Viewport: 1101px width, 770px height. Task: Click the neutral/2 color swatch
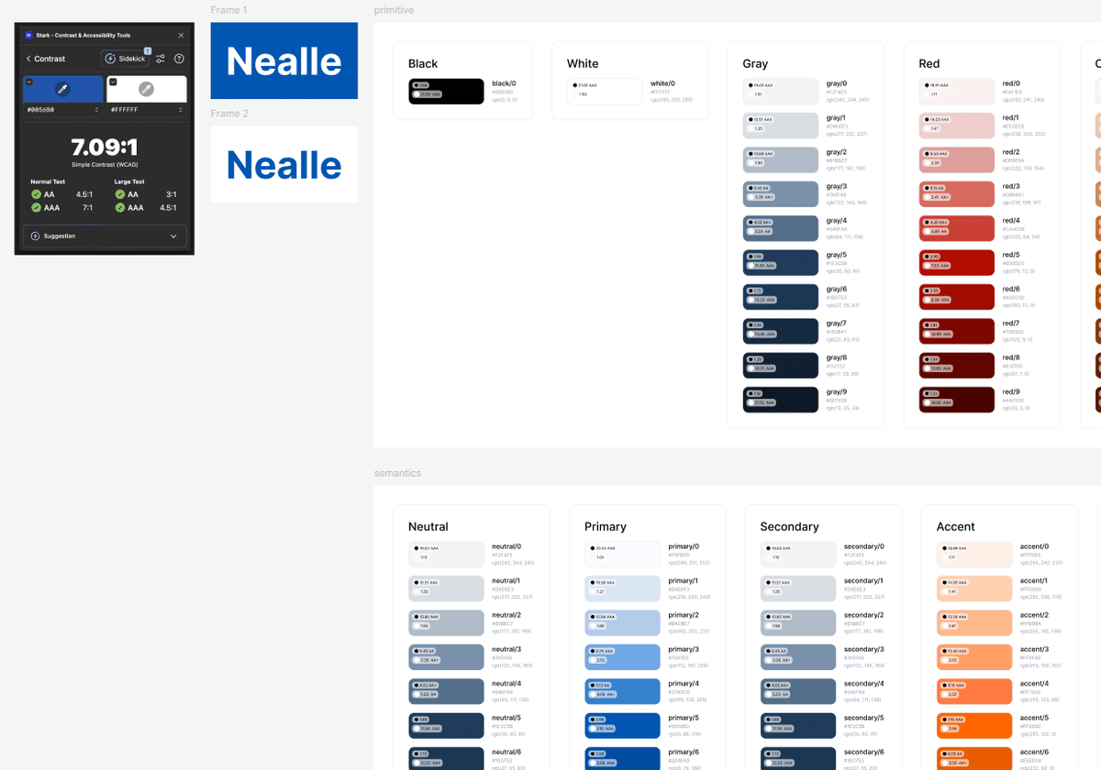[446, 623]
